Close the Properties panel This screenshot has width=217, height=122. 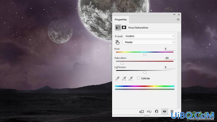click(179, 14)
